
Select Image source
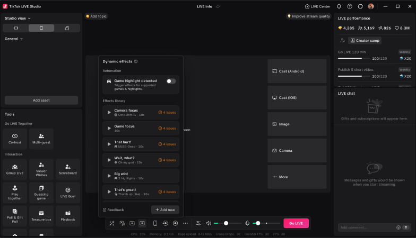[x=297, y=124]
